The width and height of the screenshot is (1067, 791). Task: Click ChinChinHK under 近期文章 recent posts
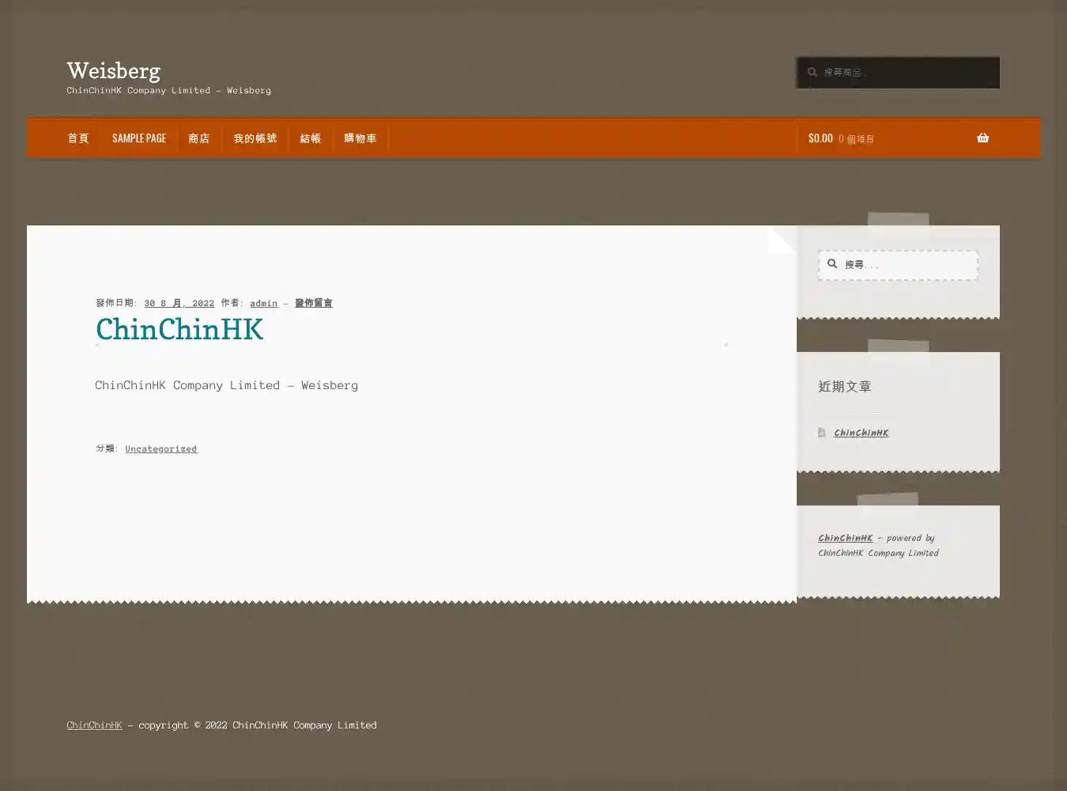point(862,433)
